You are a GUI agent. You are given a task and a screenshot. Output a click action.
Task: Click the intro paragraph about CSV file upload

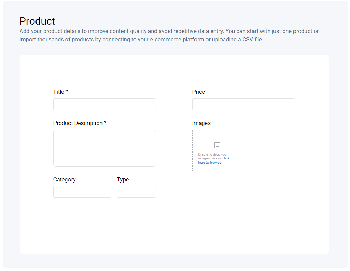pyautogui.click(x=169, y=35)
